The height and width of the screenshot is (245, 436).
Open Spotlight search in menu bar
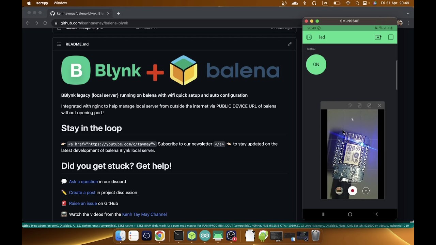click(357, 3)
